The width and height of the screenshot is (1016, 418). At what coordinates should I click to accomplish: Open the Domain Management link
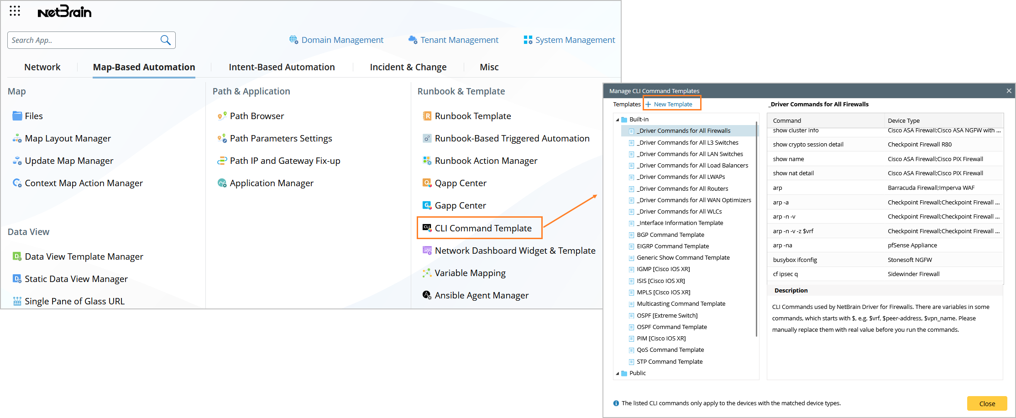342,40
